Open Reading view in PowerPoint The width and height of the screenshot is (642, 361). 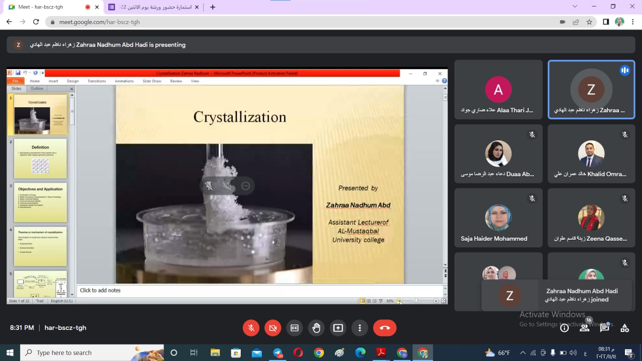coord(375,300)
